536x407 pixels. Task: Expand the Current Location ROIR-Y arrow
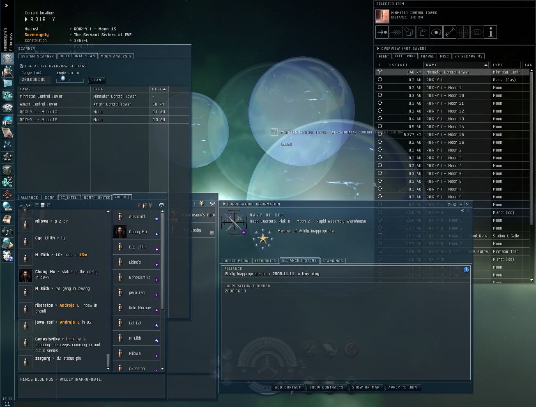(26, 19)
